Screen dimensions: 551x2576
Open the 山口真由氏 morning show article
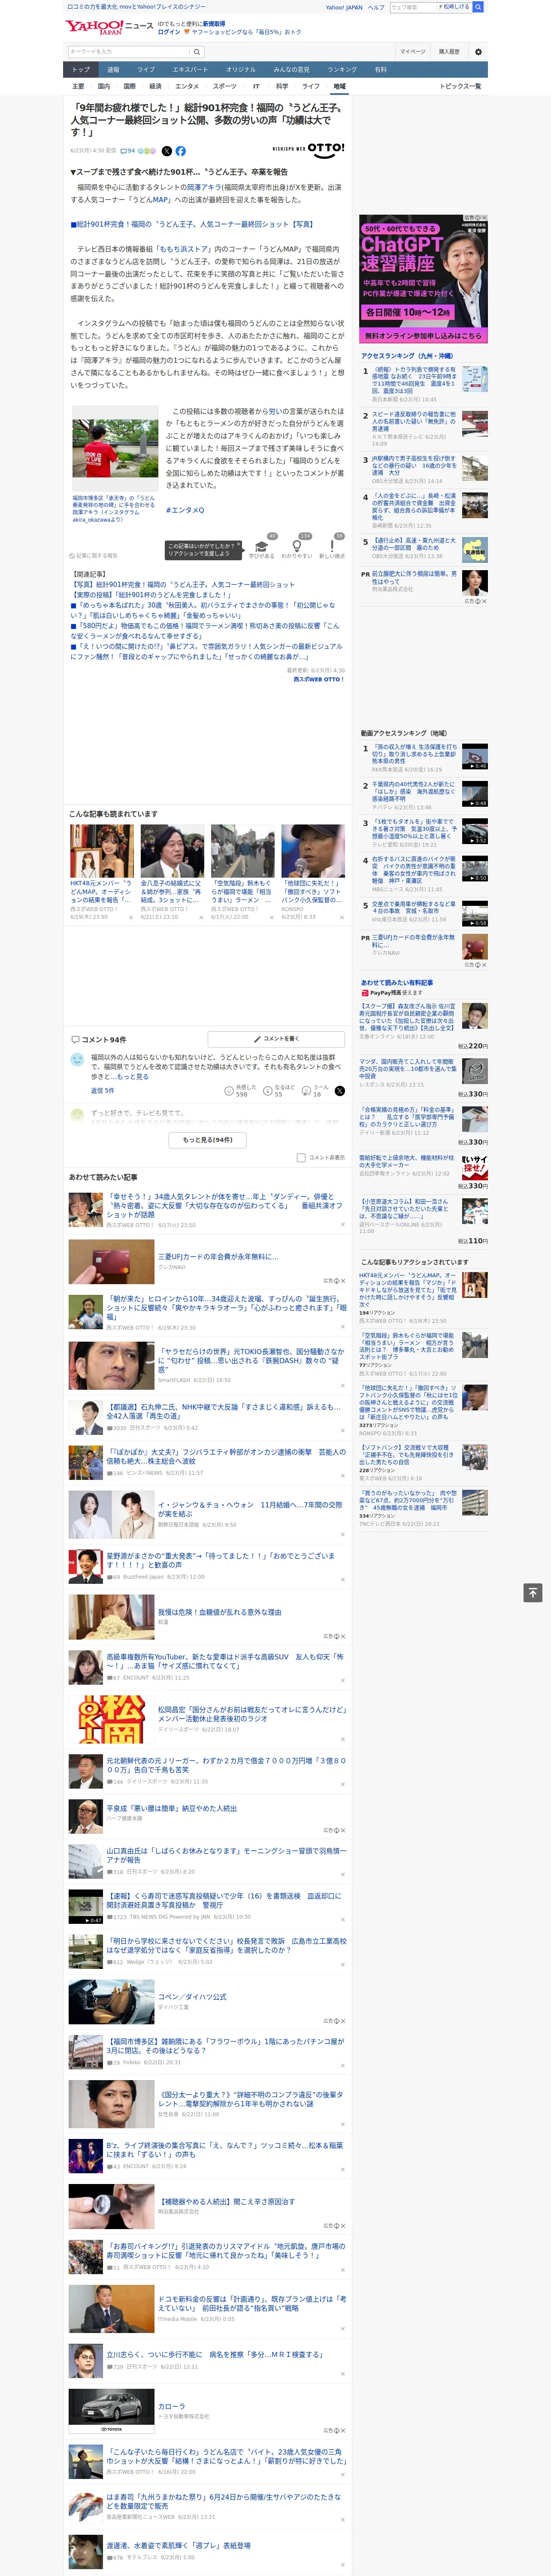(226, 1855)
